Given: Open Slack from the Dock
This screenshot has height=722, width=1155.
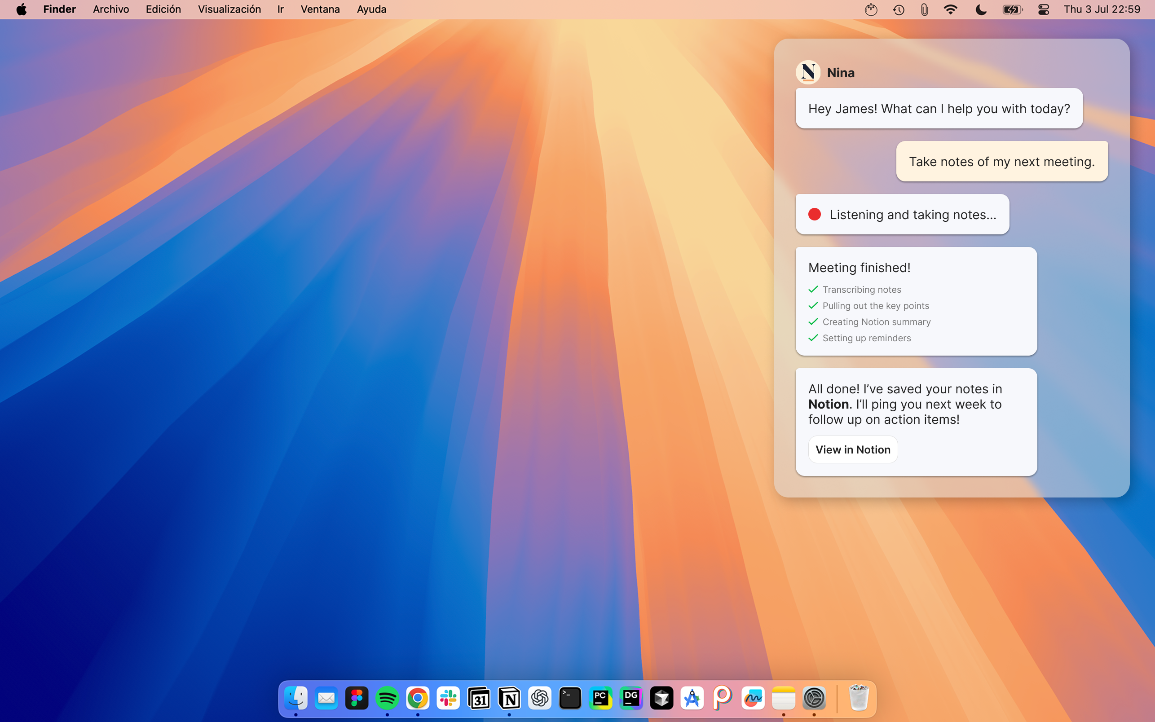Looking at the screenshot, I should (448, 699).
